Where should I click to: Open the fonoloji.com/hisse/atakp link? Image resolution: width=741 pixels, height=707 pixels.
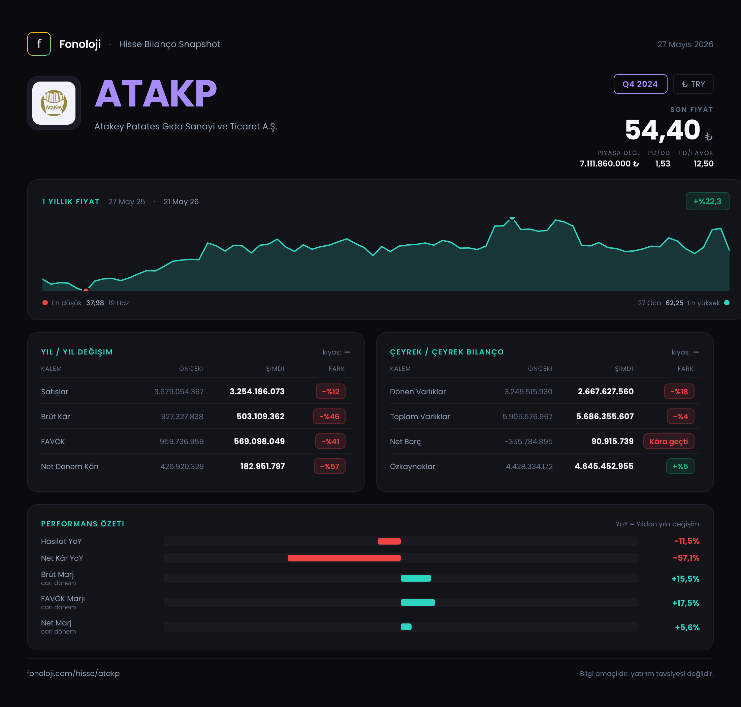(73, 673)
